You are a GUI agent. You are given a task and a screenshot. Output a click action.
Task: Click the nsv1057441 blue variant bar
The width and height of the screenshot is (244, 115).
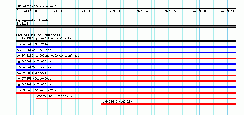[126, 47]
